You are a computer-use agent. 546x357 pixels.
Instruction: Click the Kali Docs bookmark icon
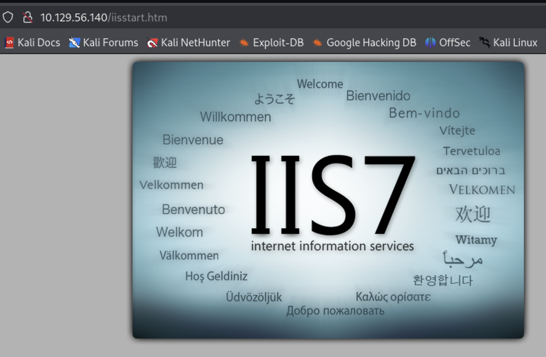point(9,43)
